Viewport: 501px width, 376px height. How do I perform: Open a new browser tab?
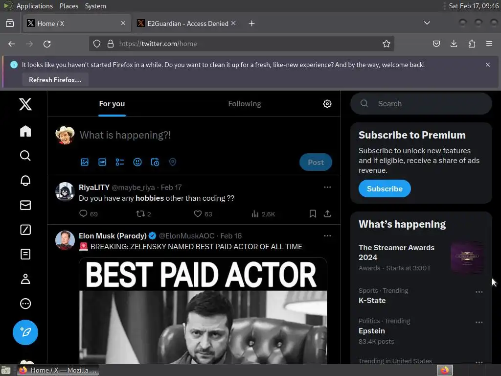point(252,23)
